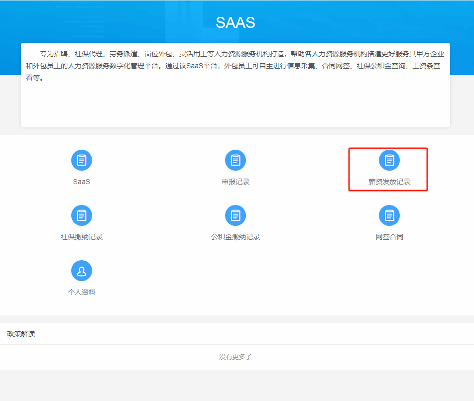The height and width of the screenshot is (401, 474).
Task: Click the 没有更多了 footer text
Action: point(236,357)
